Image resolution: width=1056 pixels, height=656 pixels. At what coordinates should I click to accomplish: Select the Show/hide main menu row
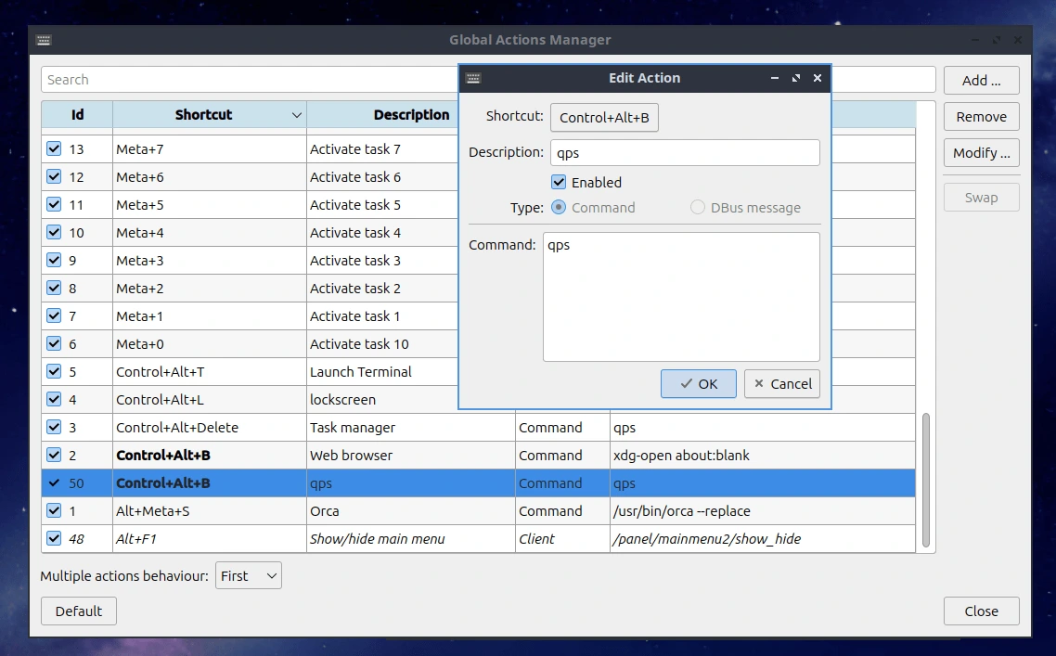click(x=478, y=539)
